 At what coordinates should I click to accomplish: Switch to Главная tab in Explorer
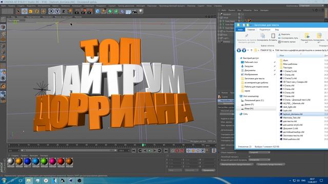point(251,30)
